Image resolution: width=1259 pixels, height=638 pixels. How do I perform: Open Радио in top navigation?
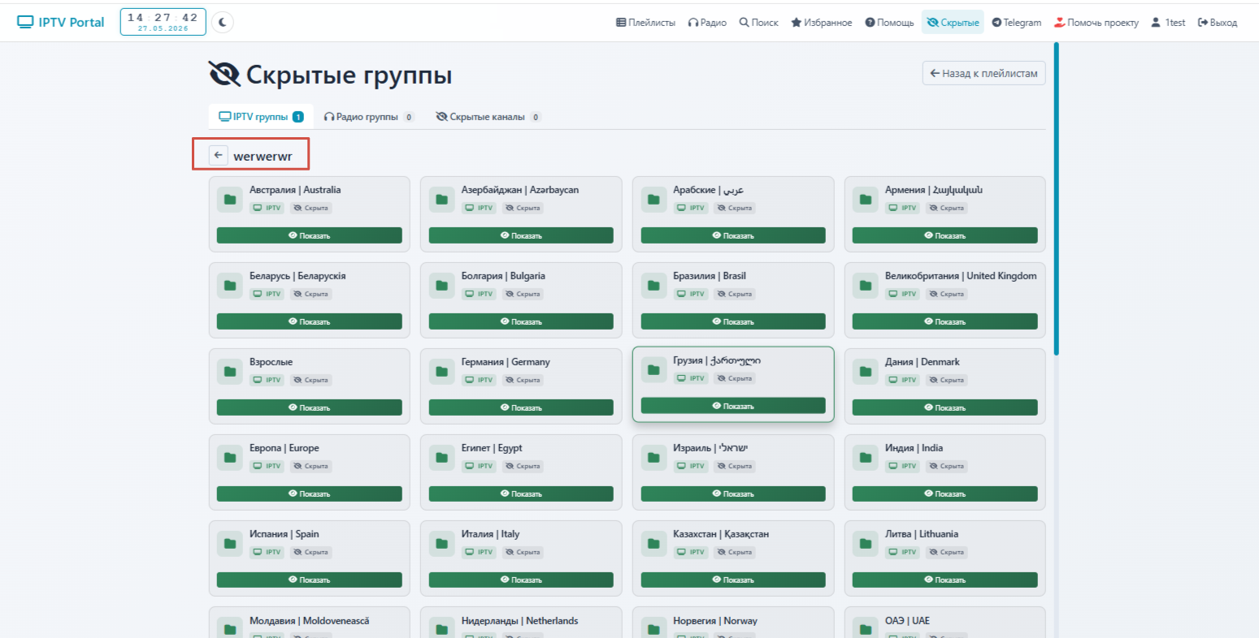click(707, 23)
